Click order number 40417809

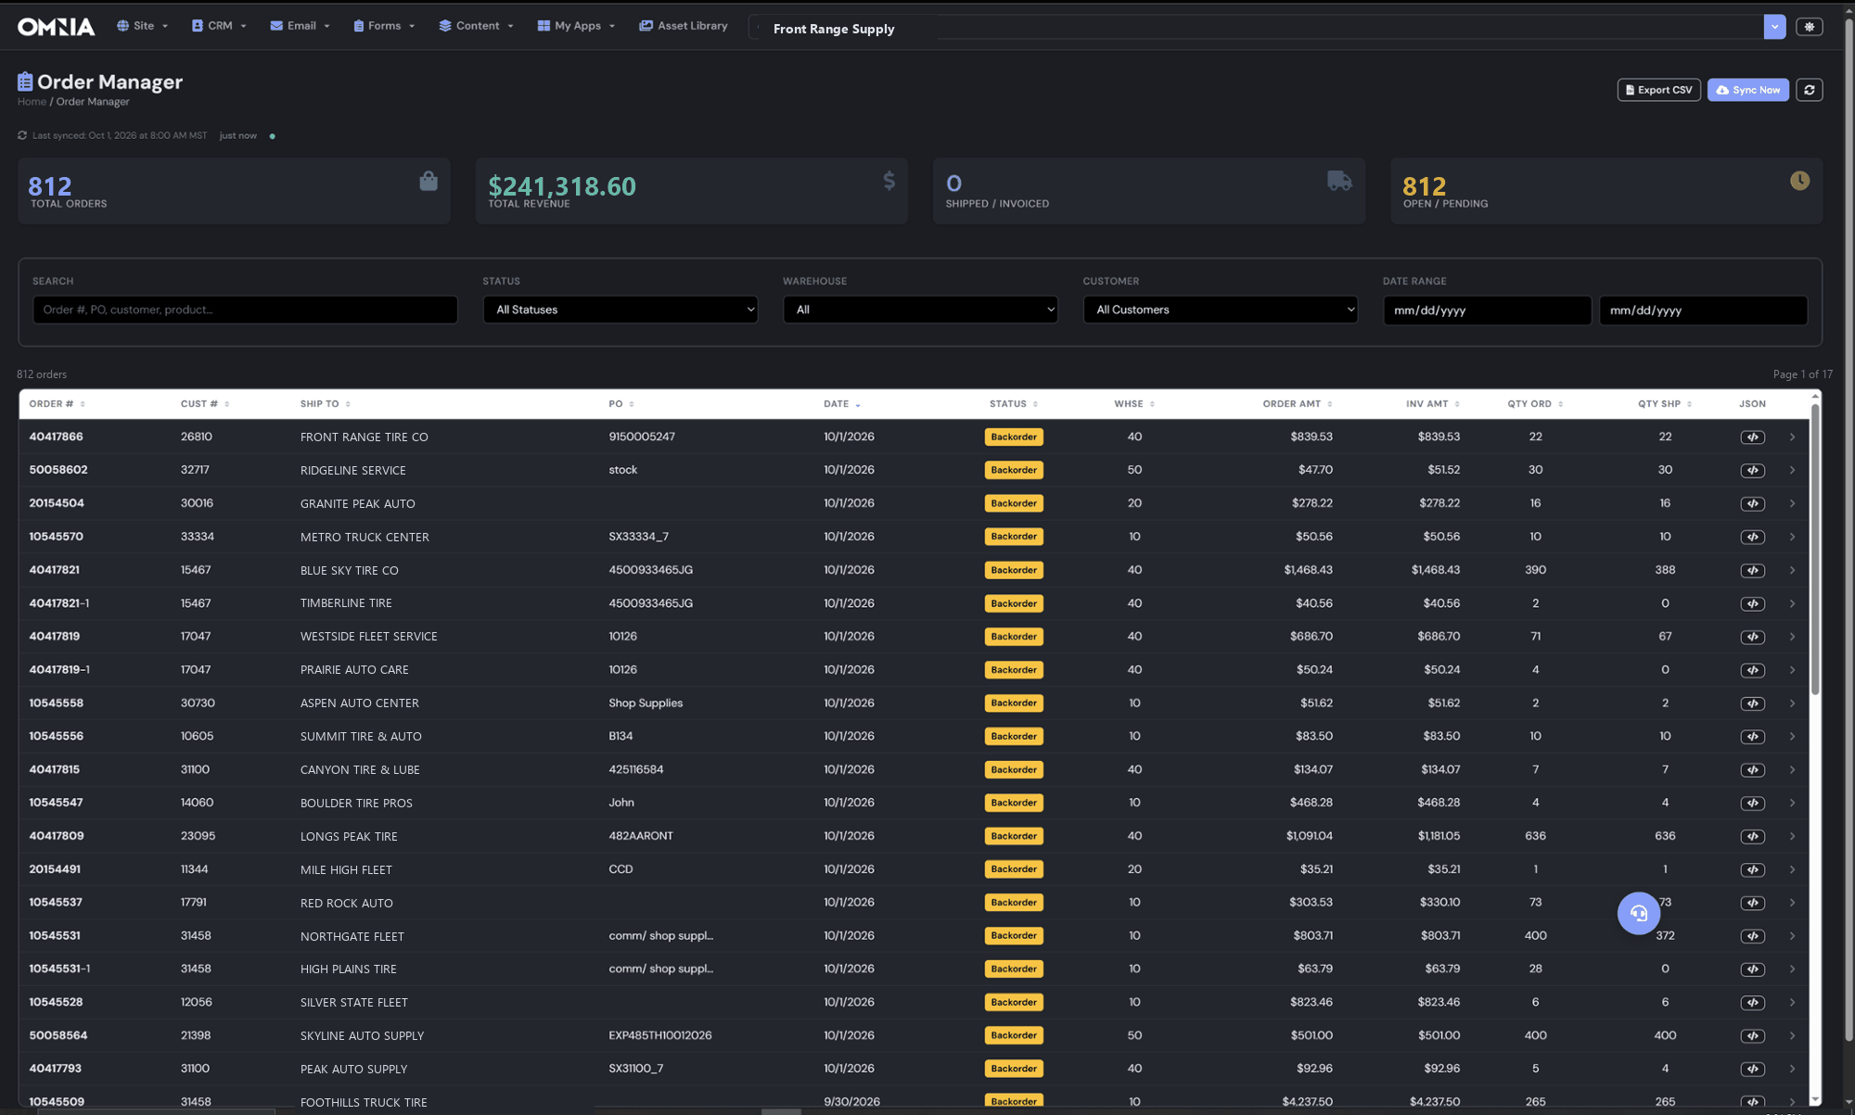[x=57, y=836]
